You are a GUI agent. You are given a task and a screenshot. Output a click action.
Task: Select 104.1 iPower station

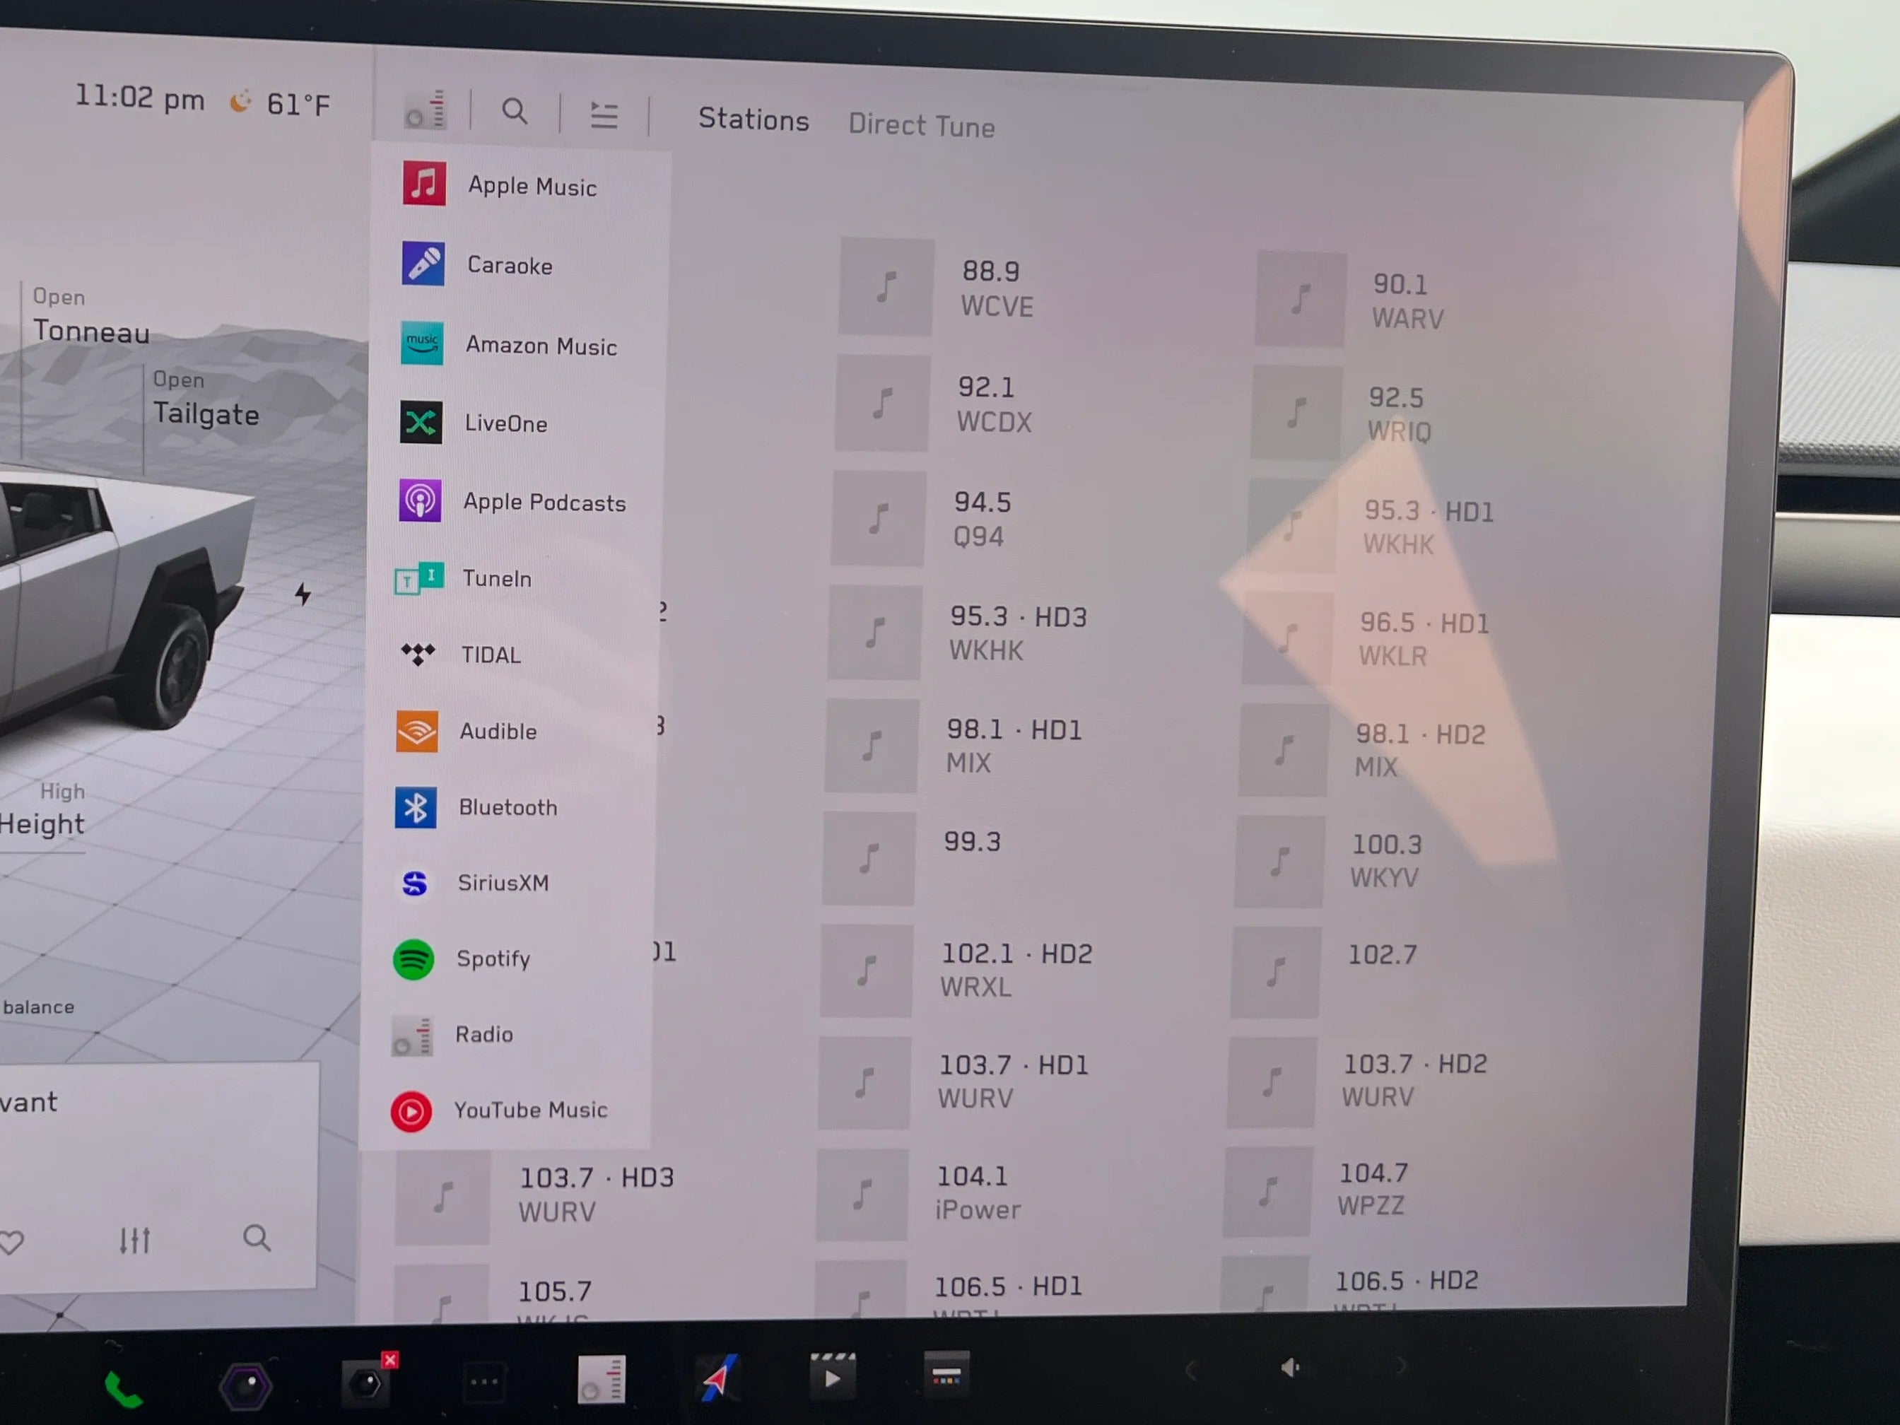click(x=1005, y=1193)
